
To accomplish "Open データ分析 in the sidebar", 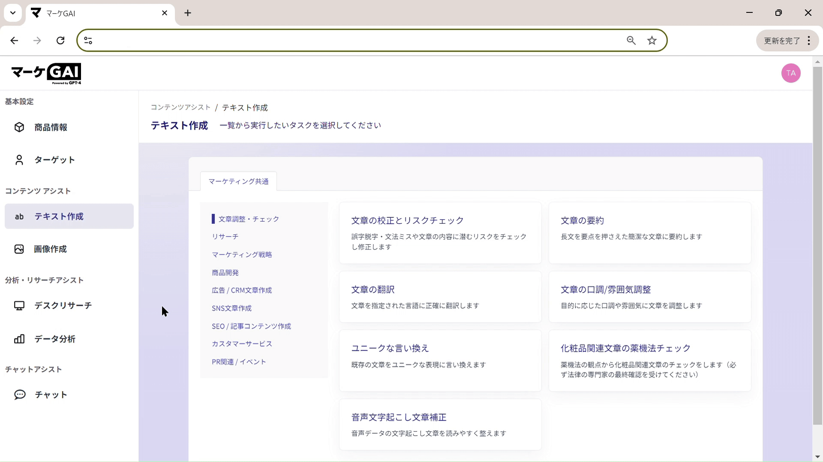I will (69, 339).
